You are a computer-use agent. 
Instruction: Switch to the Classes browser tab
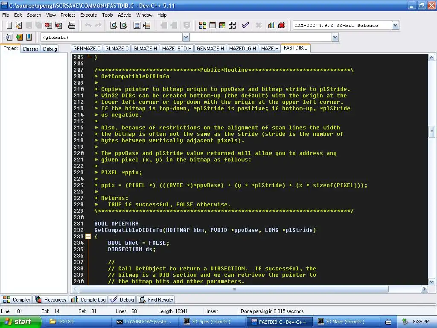point(30,49)
